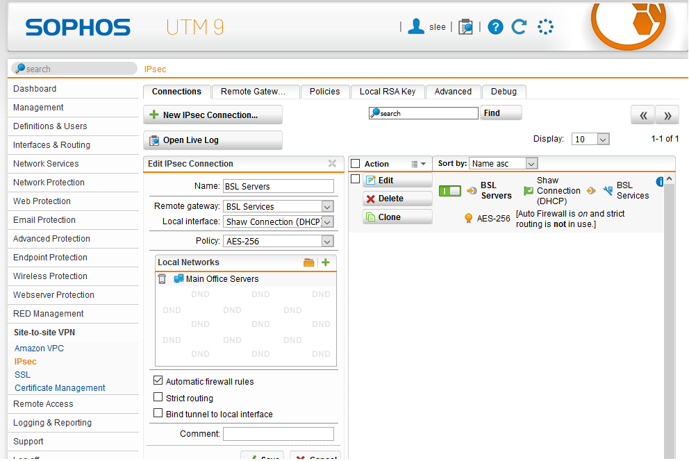Click the BSL Services remote gateway icon
Image resolution: width=689 pixels, height=461 pixels.
pyautogui.click(x=608, y=190)
